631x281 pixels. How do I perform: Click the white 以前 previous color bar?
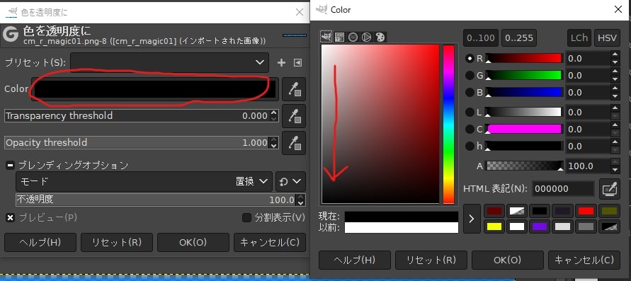click(x=402, y=227)
